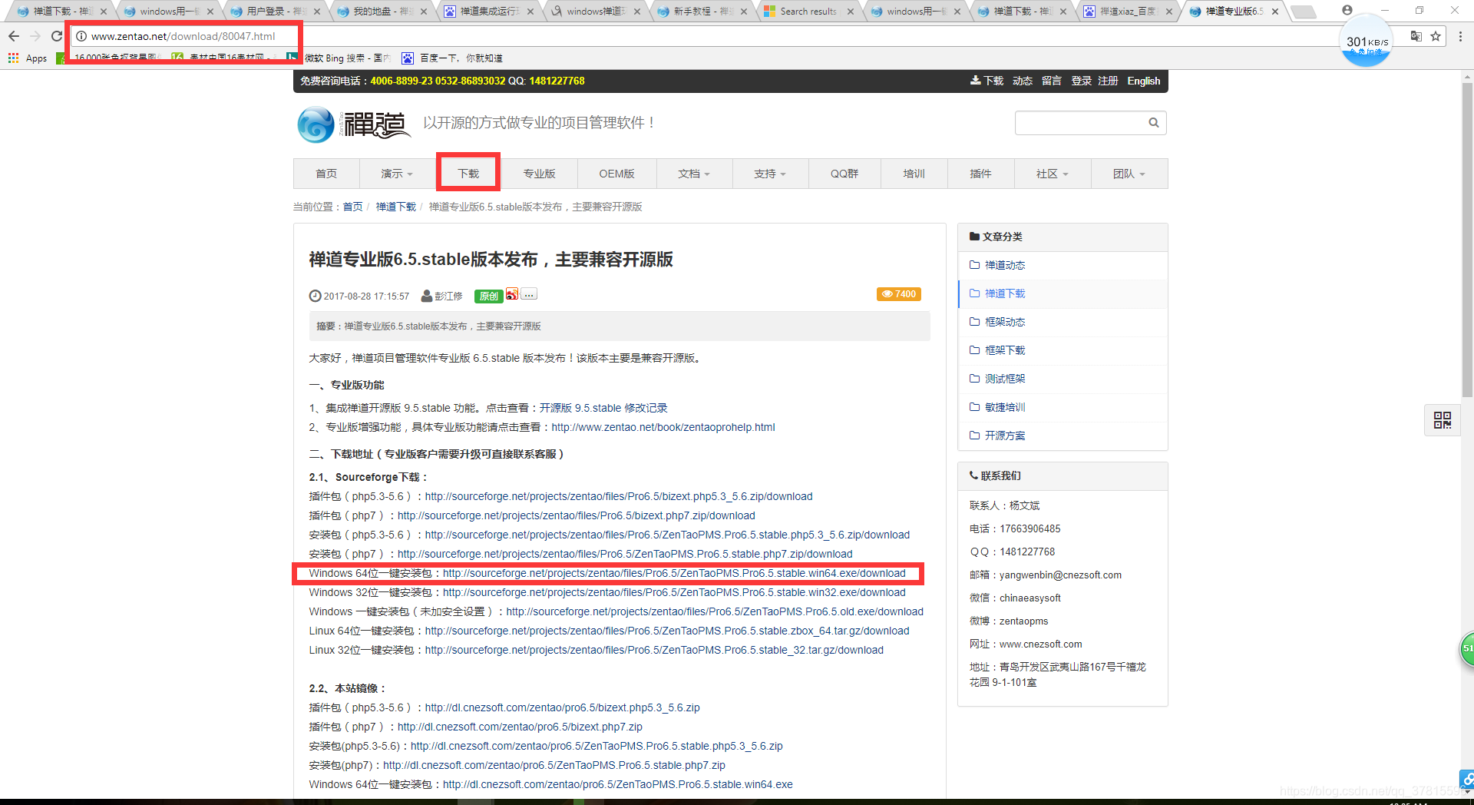This screenshot has width=1474, height=805.
Task: Close the 禅道专业版6.5 browser tab
Action: pos(1275,12)
